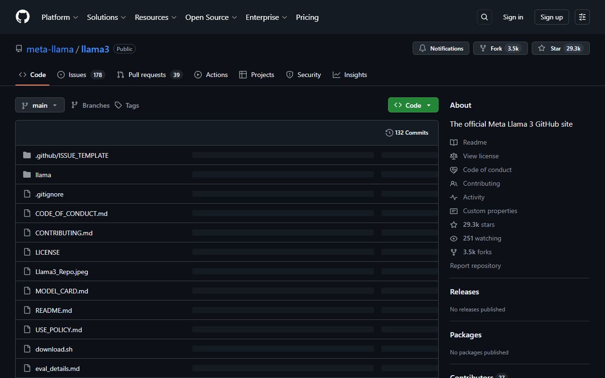Click the Sign in link

click(513, 17)
